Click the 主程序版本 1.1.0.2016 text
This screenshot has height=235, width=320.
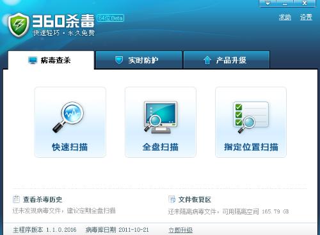[44, 230]
